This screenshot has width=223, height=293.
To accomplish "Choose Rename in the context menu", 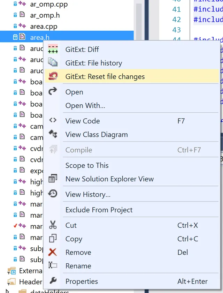I will click(78, 266).
